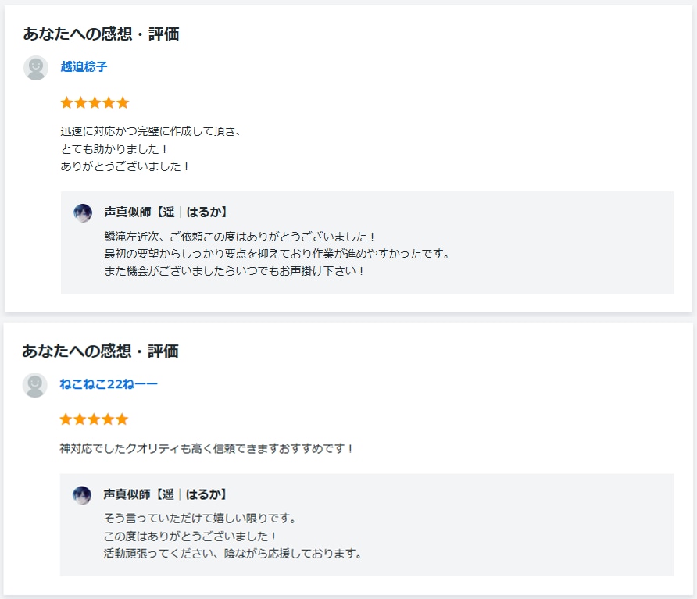Screen dimensions: 697x599
Task: Click the reply text starting with 鱗滝左近次
Action: [240, 237]
